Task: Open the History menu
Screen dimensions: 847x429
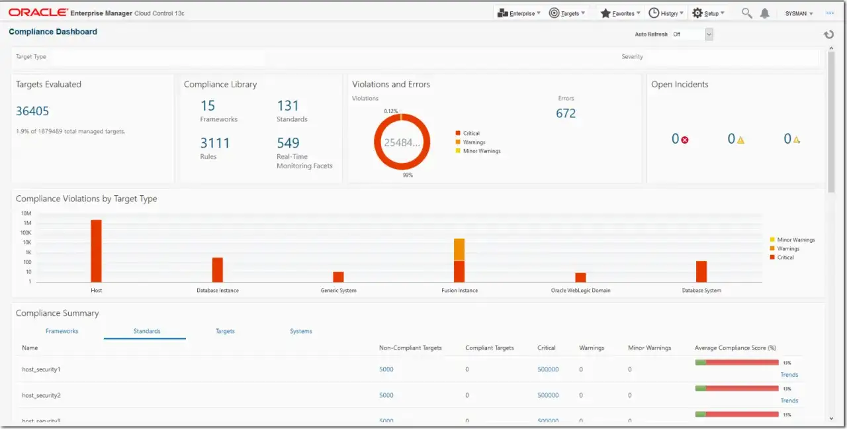Action: pos(666,13)
